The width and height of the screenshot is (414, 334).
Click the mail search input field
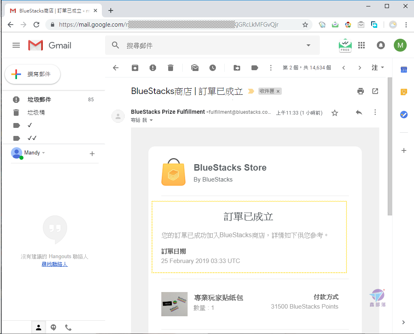point(212,45)
